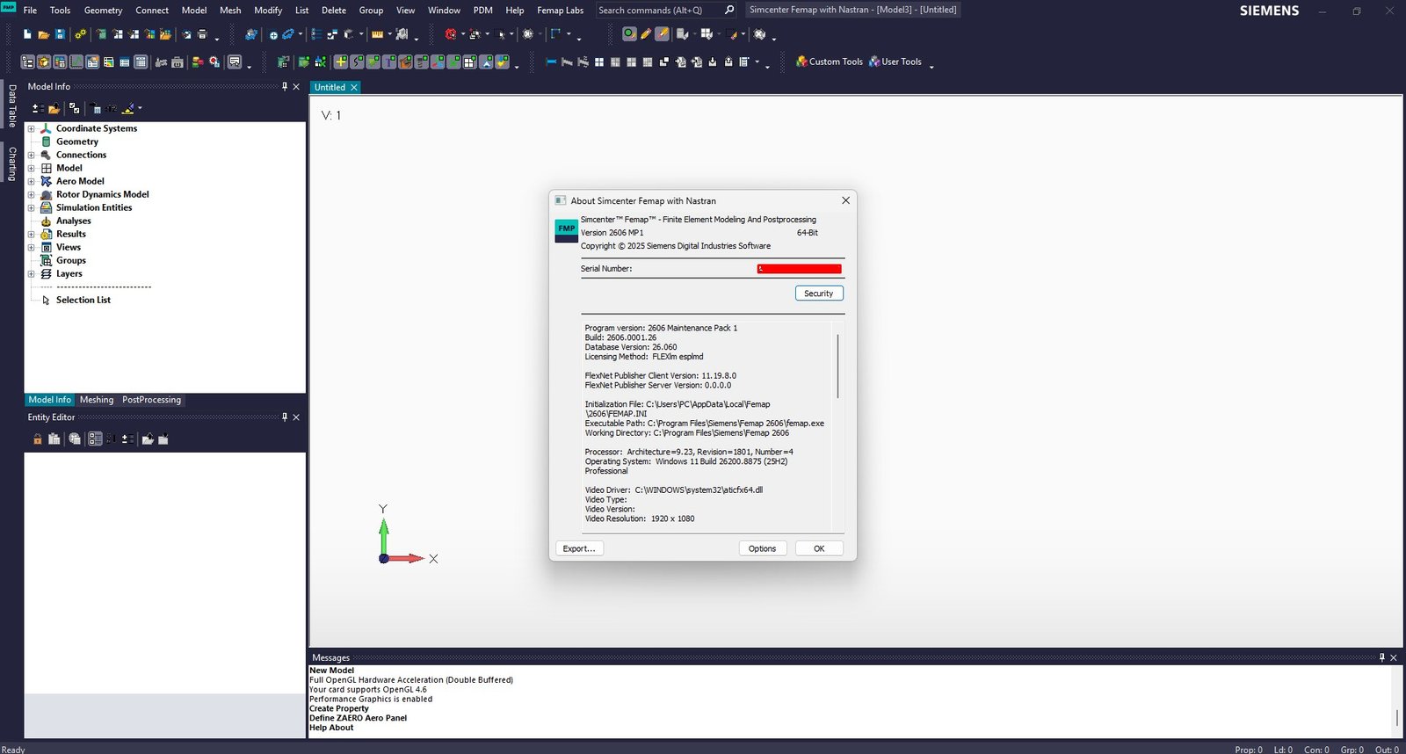The image size is (1406, 754).
Task: Save the model using the floppy disk icon
Action: [60, 34]
